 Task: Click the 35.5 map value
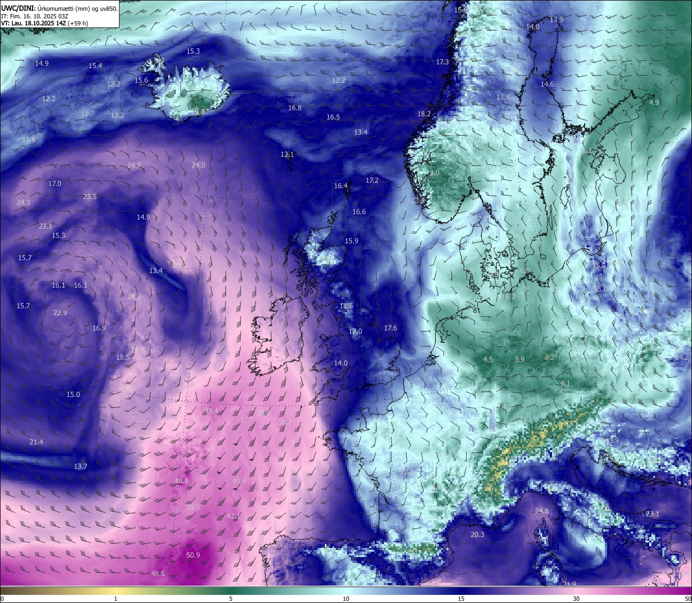coord(193,507)
